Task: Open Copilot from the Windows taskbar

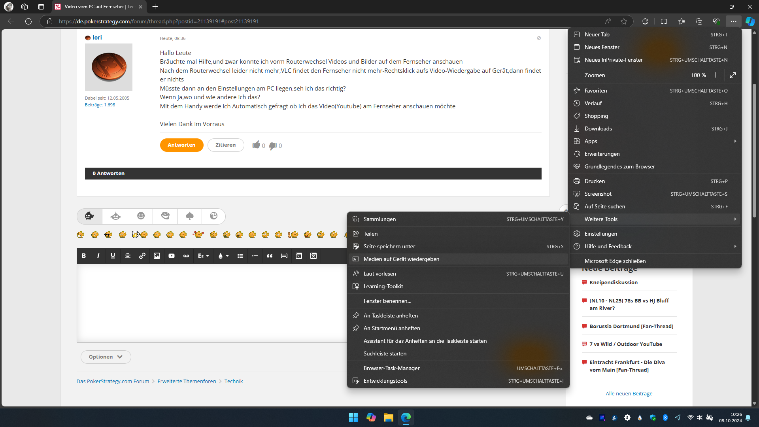Action: [371, 418]
